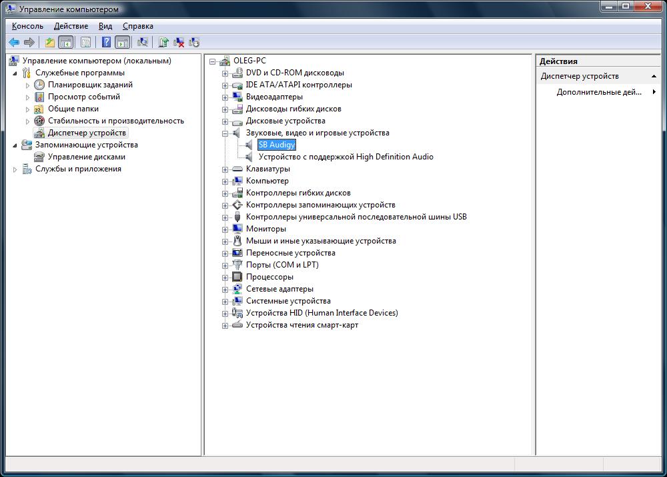Viewport: 667px width, 477px height.
Task: Click the Update driver toolbar icon
Action: (163, 43)
